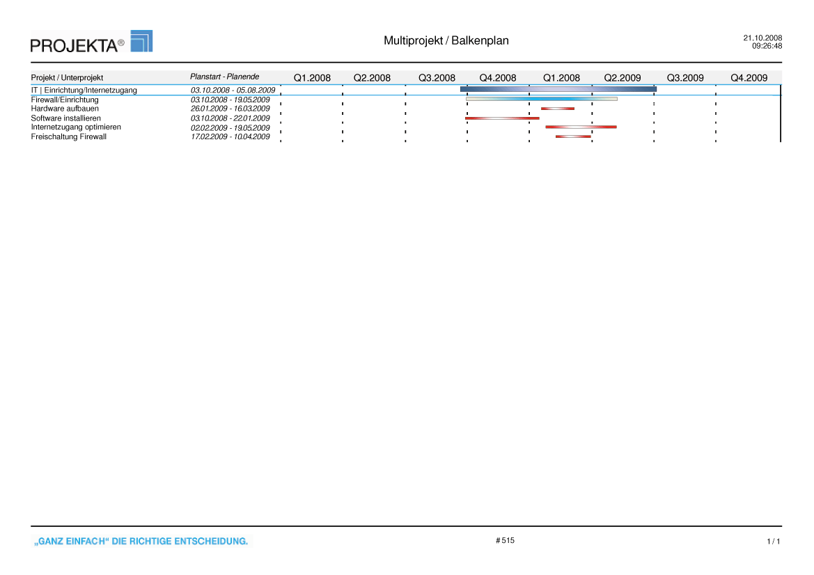Click the Q2.2008 quarter header
Image resolution: width=814 pixels, height=575 pixels.
coord(372,78)
